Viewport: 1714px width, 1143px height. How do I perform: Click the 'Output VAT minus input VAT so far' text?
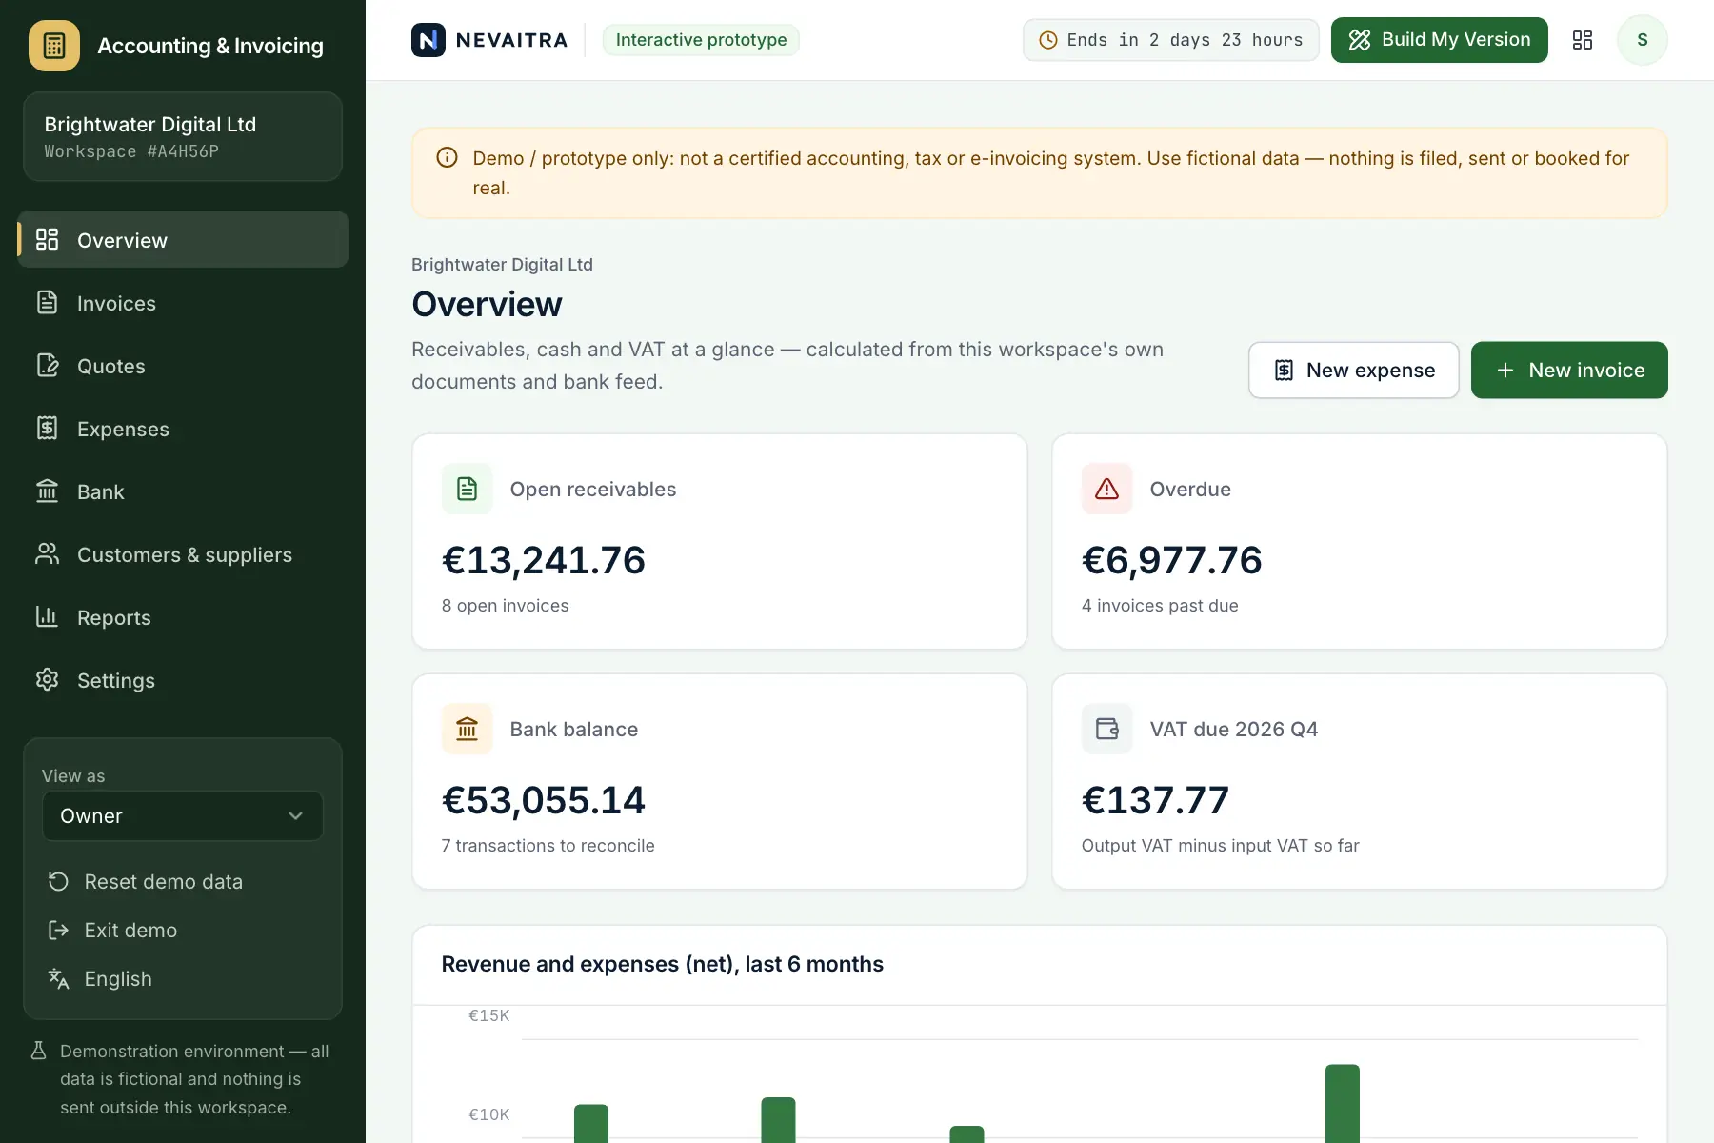click(x=1221, y=846)
